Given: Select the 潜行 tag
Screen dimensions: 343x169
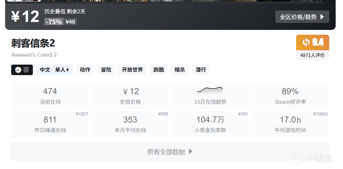Looking at the screenshot, I should 201,70.
